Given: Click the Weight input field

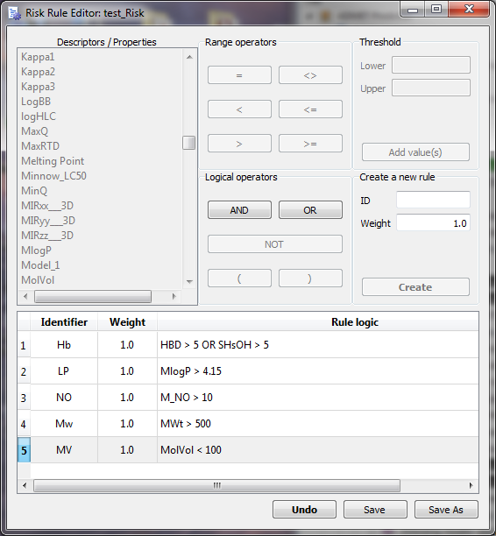Looking at the screenshot, I should click(x=433, y=223).
